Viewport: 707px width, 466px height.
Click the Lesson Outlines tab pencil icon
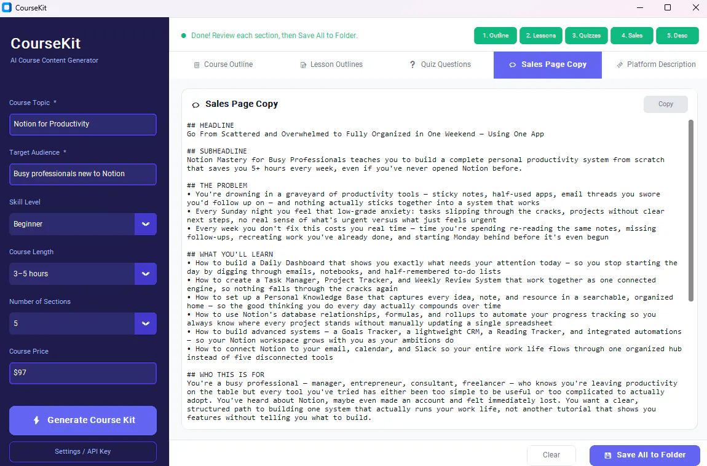pos(303,65)
